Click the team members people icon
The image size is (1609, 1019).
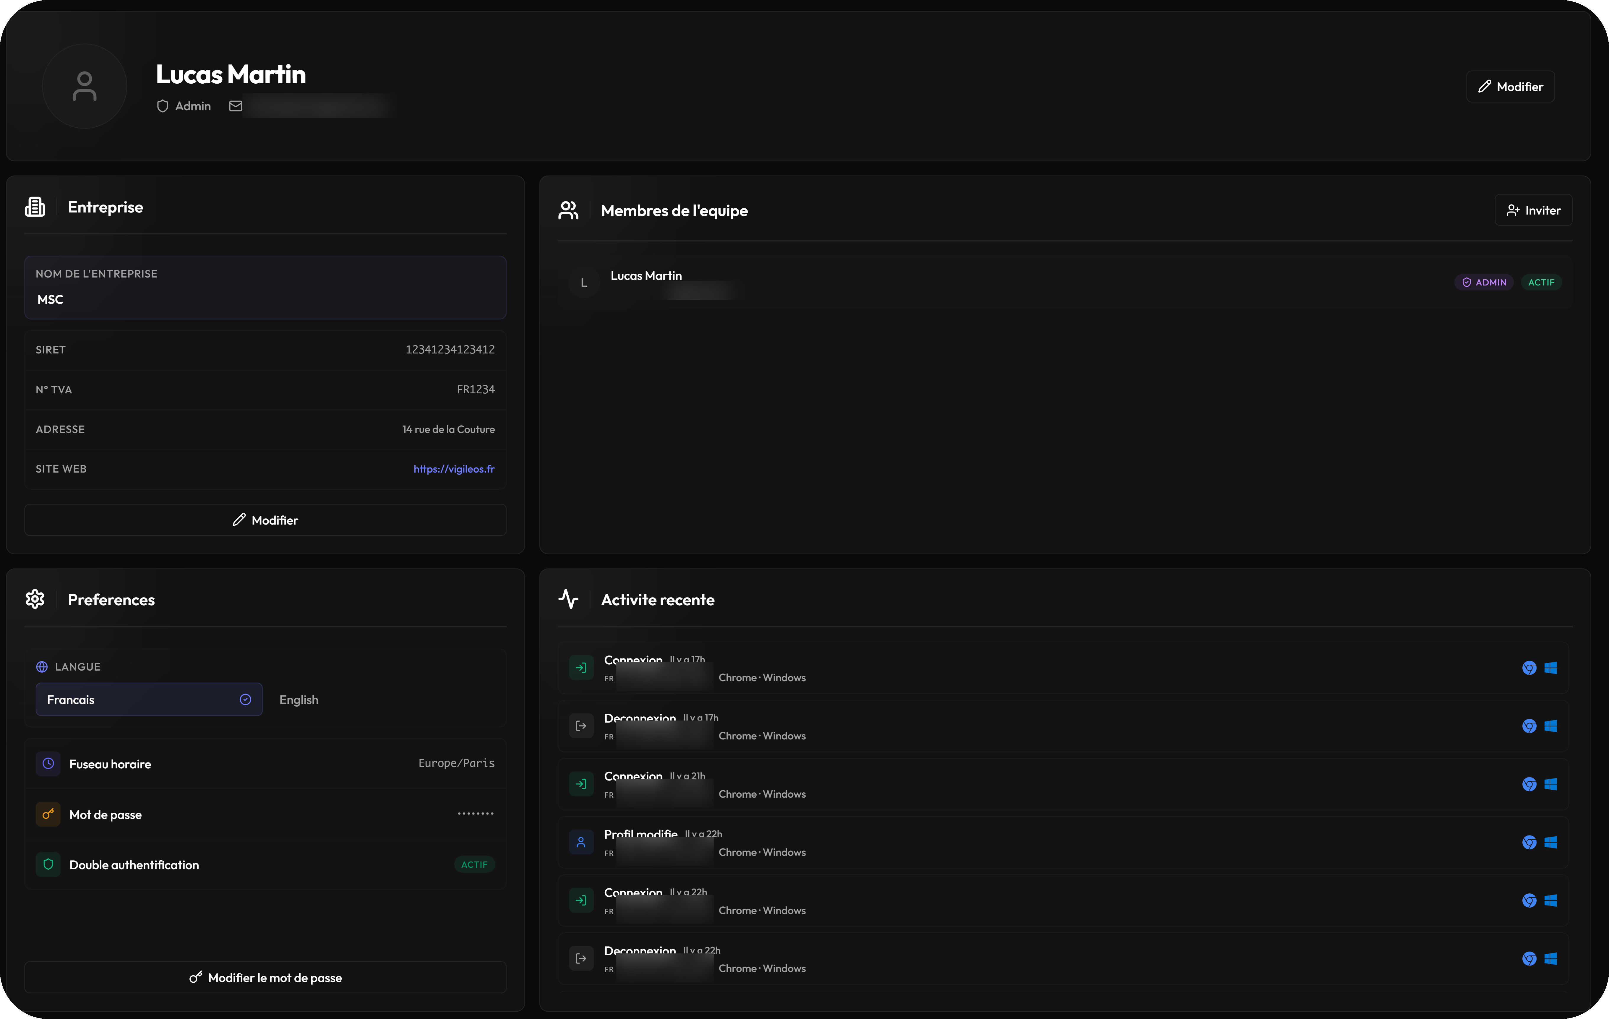tap(569, 210)
